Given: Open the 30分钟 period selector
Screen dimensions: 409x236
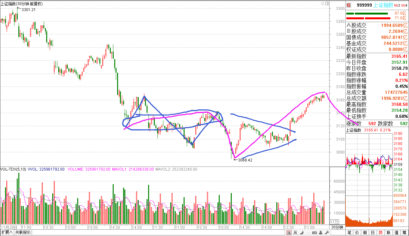Looking at the screenshot, I should point(337,227).
